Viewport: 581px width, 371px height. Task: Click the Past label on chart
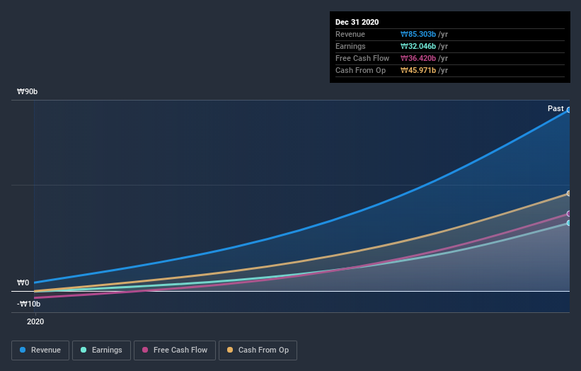point(556,108)
